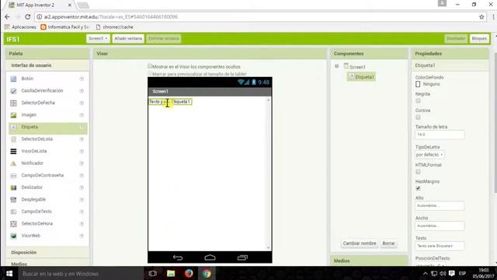Click the Añadir ventana button
Viewport: 497px width, 280px height.
(x=128, y=38)
